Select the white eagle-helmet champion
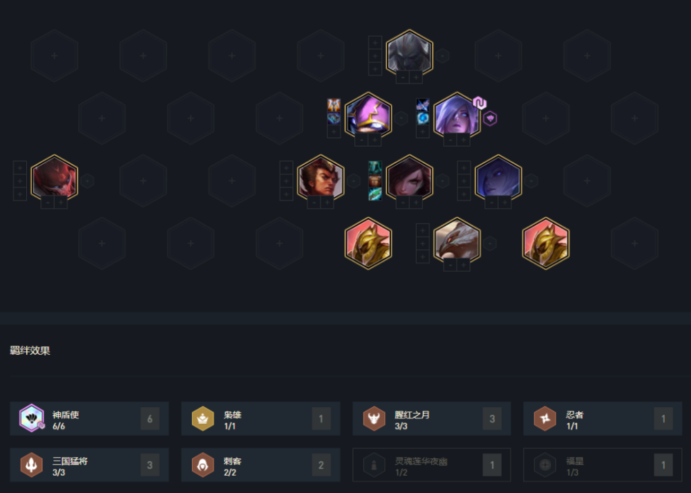691x493 pixels. (457, 241)
